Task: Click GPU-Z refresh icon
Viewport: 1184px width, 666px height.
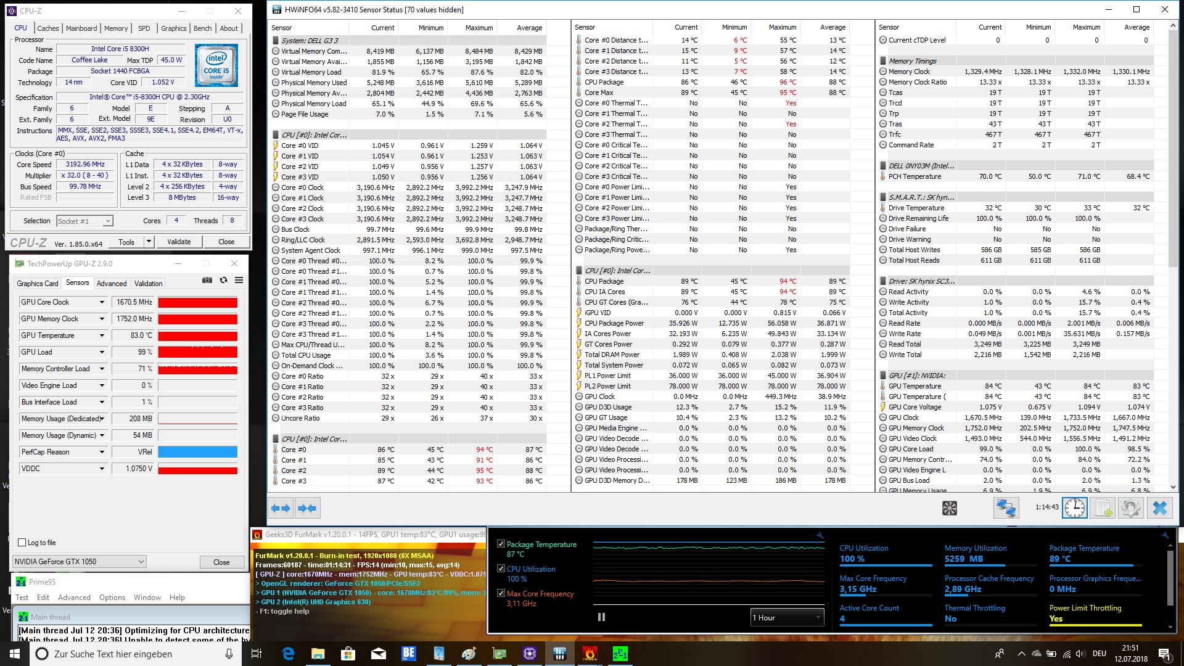Action: 223,281
